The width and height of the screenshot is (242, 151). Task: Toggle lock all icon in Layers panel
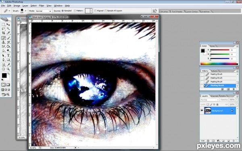217,104
